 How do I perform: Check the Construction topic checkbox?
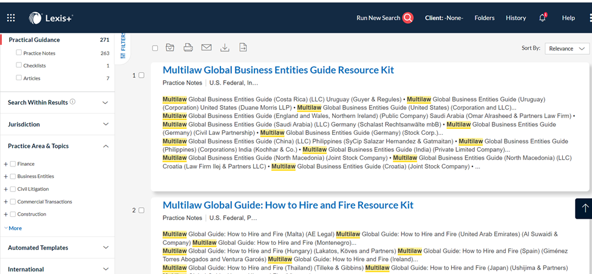(13, 214)
